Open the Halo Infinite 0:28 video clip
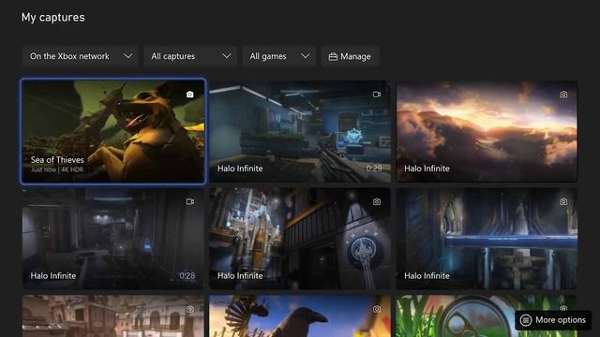Image resolution: width=600 pixels, height=337 pixels. pyautogui.click(x=112, y=239)
